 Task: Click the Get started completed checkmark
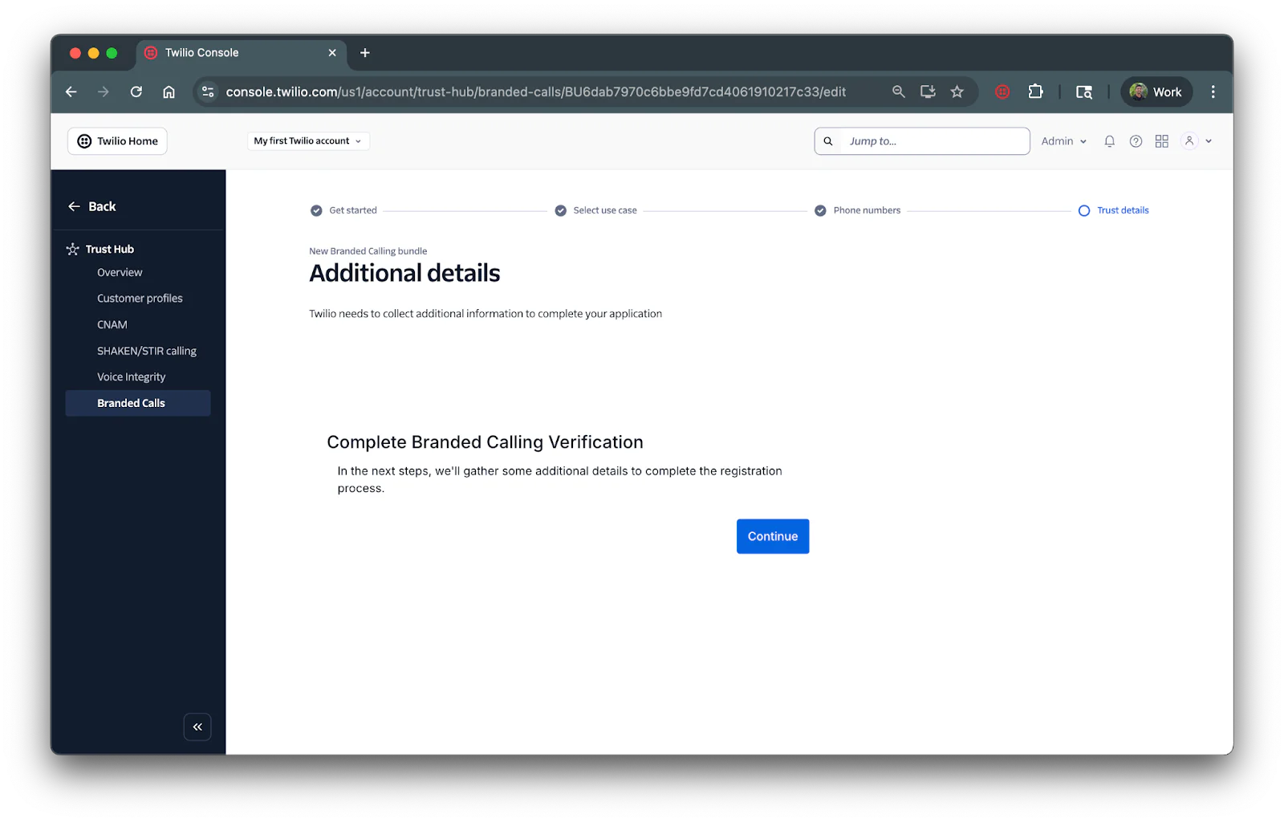click(x=317, y=210)
